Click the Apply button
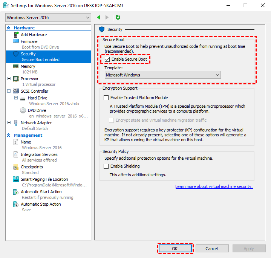Viewport: 271px width, 258px height. point(249,249)
